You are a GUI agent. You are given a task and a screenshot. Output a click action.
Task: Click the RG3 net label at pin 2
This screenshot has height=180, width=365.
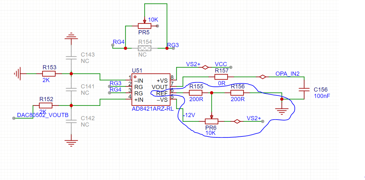coord(115,83)
